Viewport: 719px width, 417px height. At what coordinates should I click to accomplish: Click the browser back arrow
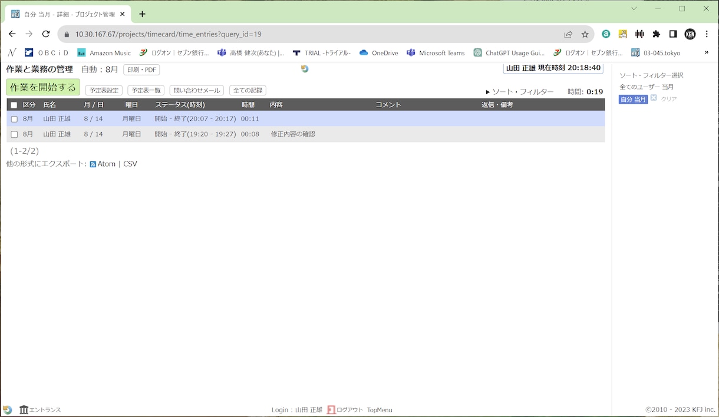[12, 34]
